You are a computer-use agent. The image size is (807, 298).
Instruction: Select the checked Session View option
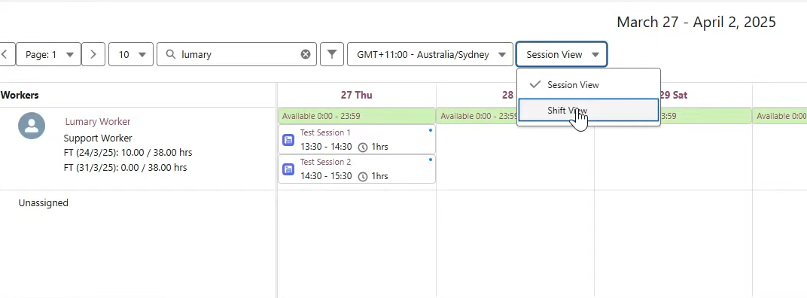pos(588,84)
